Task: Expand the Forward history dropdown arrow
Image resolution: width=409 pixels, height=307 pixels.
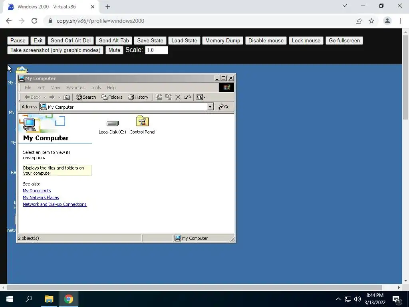Action: click(59, 98)
